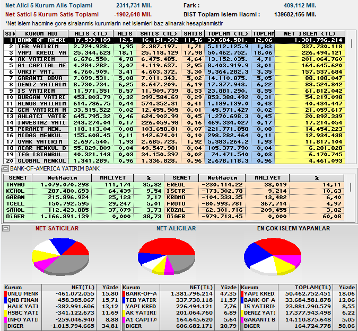Select the TEB YATIRIM row

tap(174, 47)
